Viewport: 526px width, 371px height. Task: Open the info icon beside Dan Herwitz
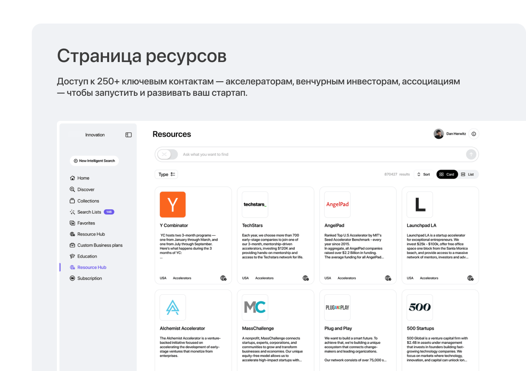474,134
